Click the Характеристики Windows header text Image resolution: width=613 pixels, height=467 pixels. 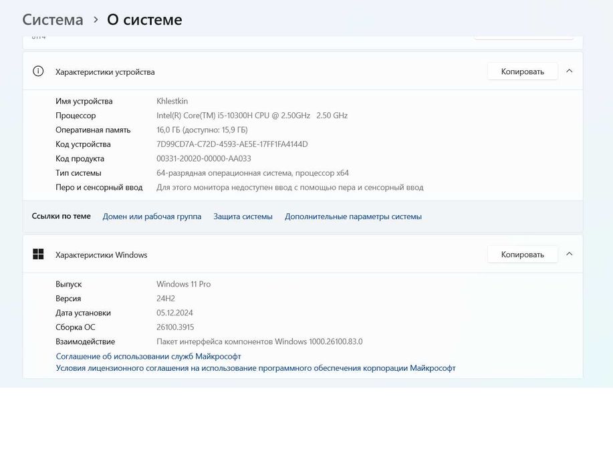(101, 255)
